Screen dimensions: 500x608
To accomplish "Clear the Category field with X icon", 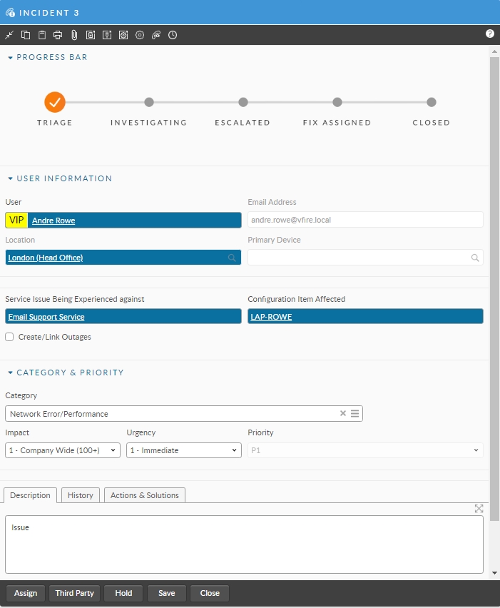I will pyautogui.click(x=342, y=413).
